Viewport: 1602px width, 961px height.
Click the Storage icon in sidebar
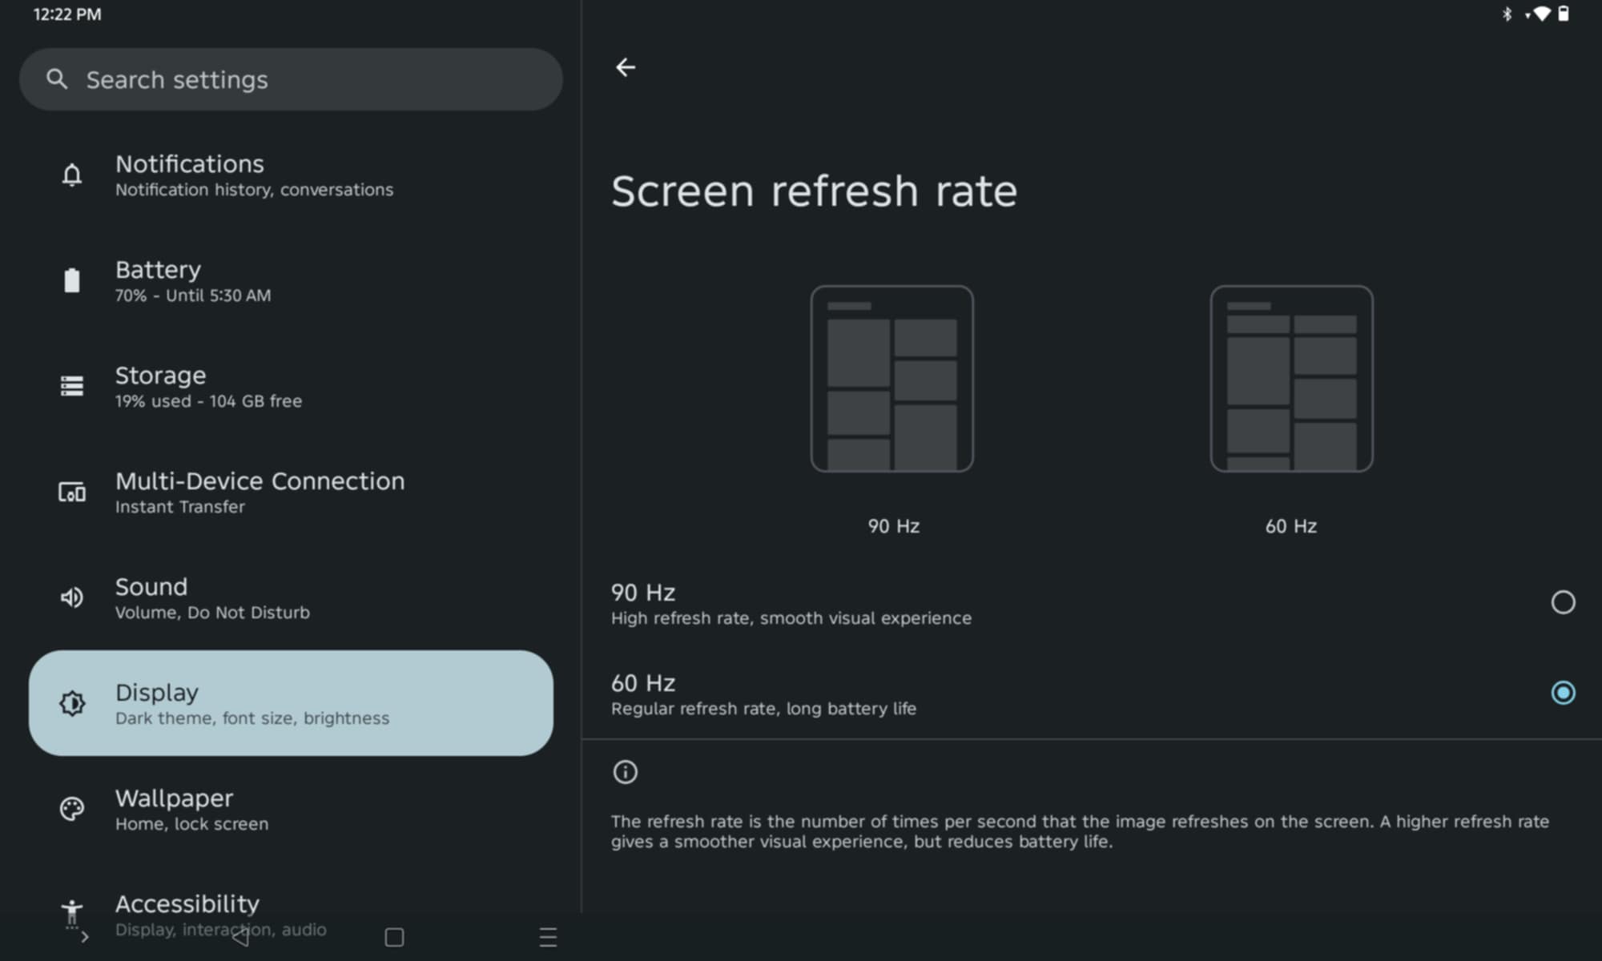(72, 386)
